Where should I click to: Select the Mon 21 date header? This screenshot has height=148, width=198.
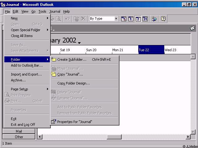coord(125,50)
